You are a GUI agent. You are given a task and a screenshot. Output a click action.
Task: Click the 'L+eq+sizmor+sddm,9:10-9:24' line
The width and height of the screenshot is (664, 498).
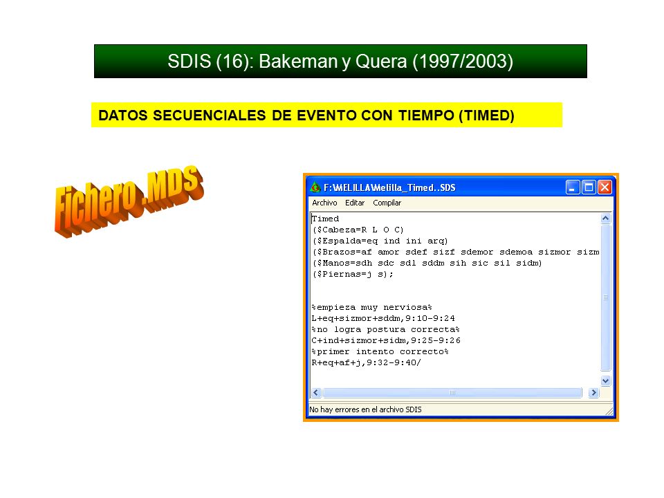(383, 318)
